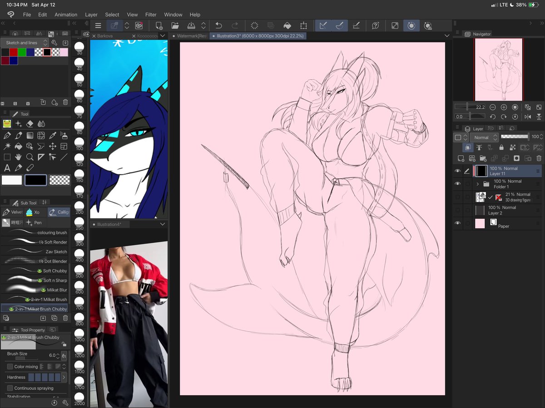Select the Eyedropper tool

53,135
